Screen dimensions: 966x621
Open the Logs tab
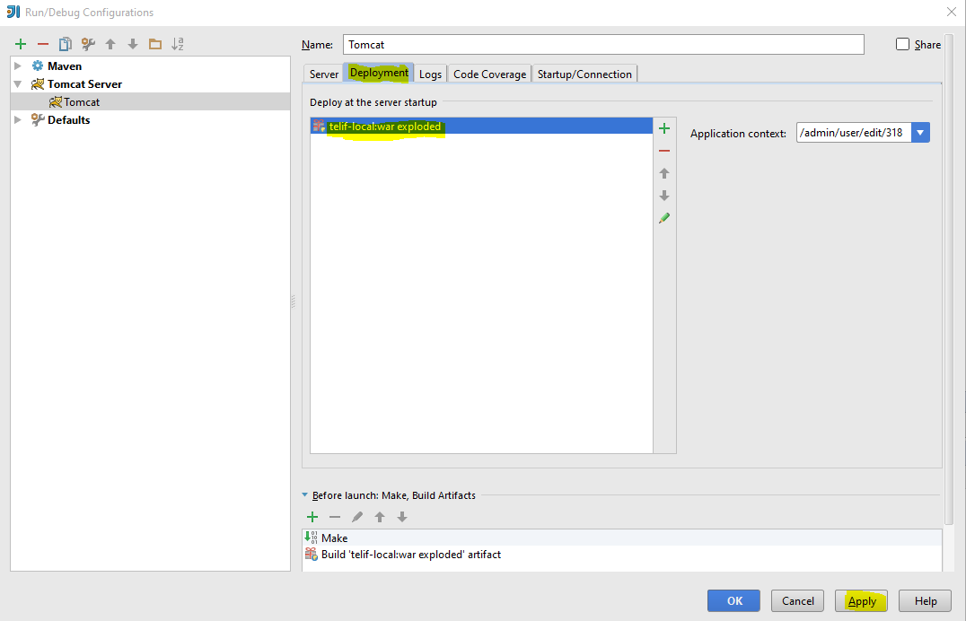click(x=430, y=74)
